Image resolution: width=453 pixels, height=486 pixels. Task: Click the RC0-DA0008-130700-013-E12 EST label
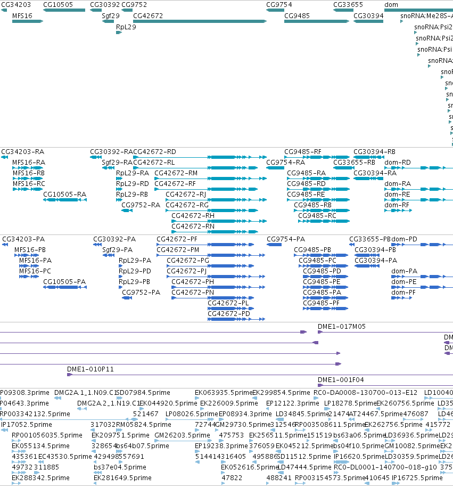click(365, 393)
